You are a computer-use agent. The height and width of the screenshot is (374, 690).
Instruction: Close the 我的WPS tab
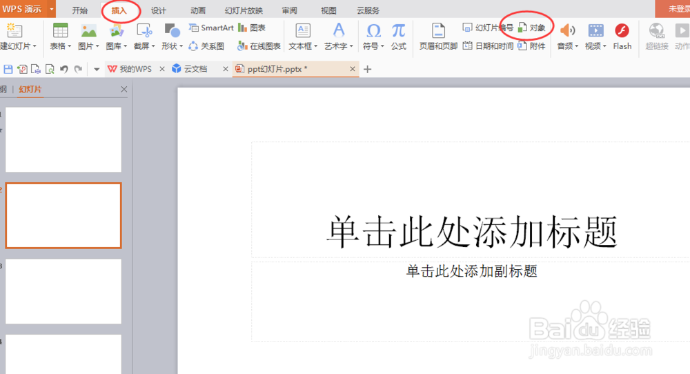[x=162, y=69]
